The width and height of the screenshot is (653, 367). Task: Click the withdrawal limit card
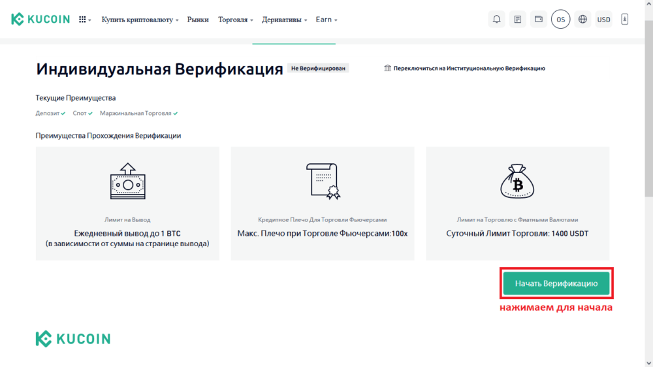(127, 203)
